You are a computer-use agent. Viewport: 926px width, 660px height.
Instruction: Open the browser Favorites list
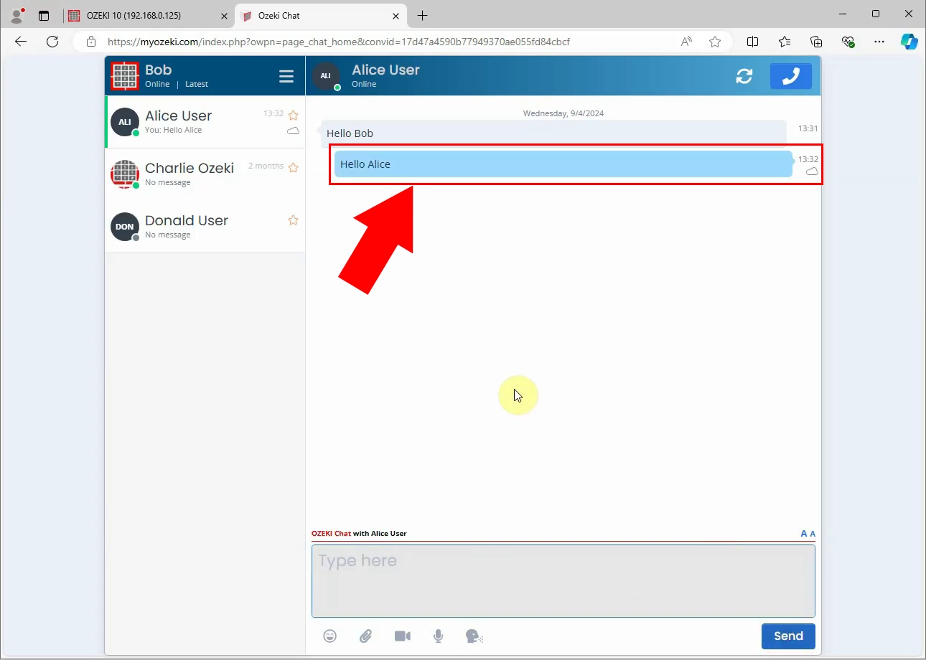[x=785, y=42]
